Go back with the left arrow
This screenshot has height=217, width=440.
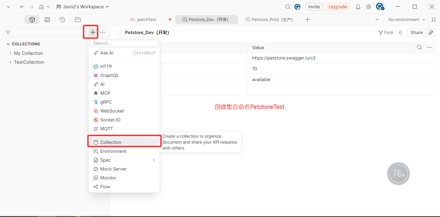click(22, 7)
